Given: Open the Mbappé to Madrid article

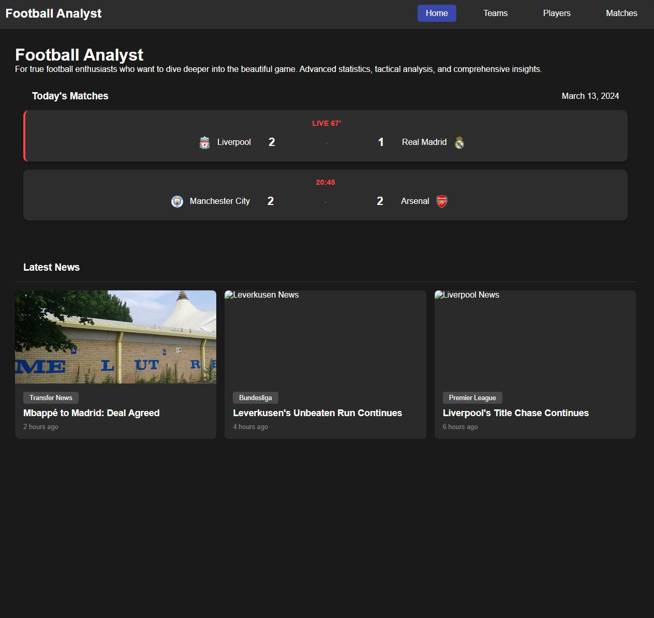Looking at the screenshot, I should click(x=91, y=413).
